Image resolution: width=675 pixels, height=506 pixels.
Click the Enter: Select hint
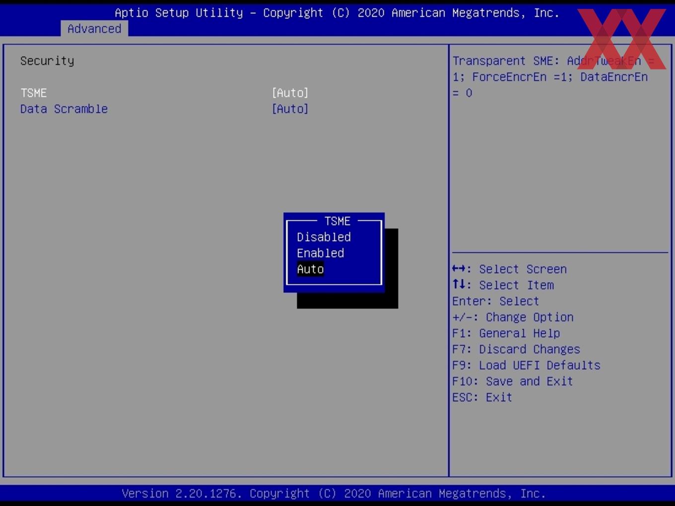click(x=495, y=301)
